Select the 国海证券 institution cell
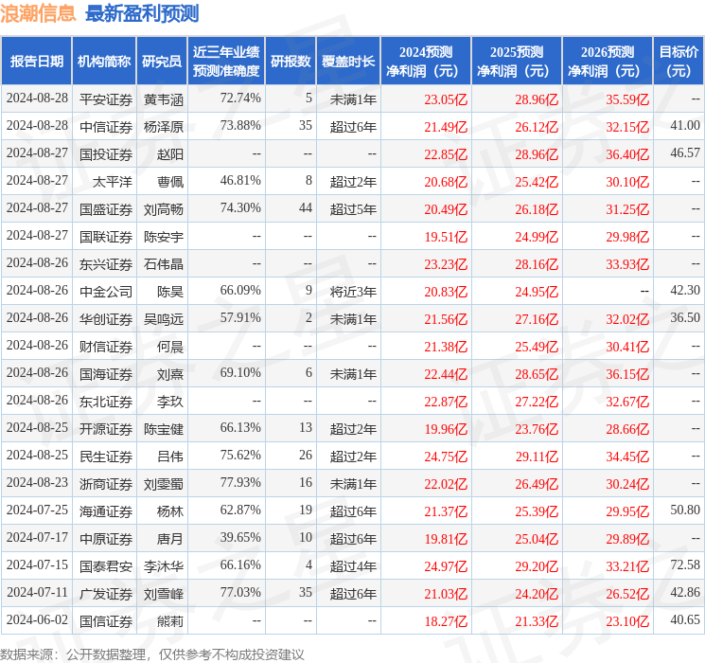Screen dimensions: 705x663 tap(106, 373)
